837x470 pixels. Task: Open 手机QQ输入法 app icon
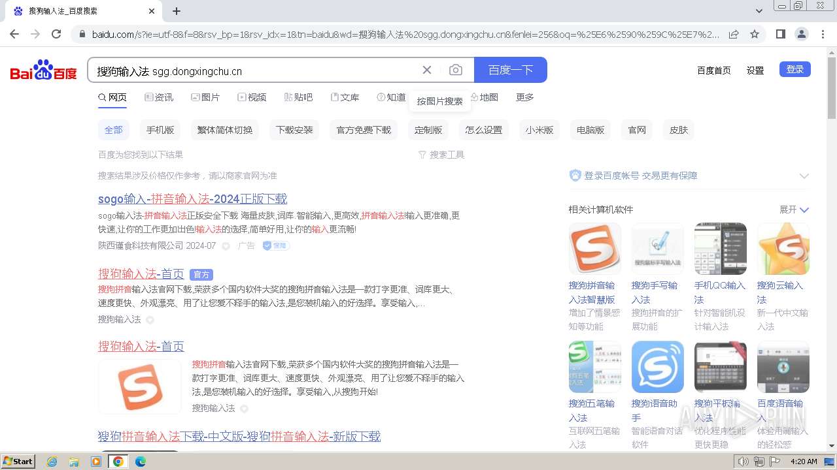(x=721, y=249)
